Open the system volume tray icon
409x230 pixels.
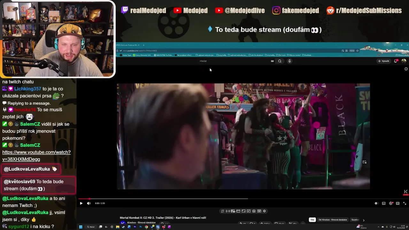point(394,227)
